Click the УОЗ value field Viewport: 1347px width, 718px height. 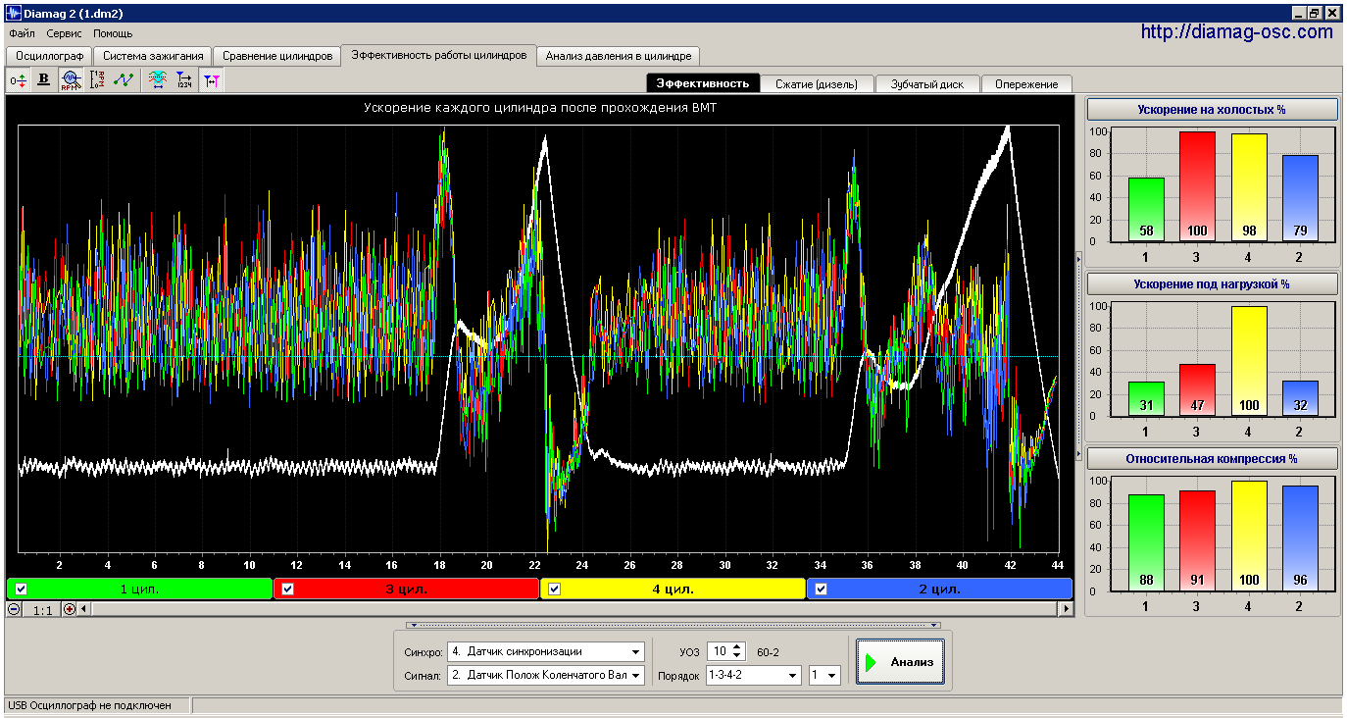(720, 651)
